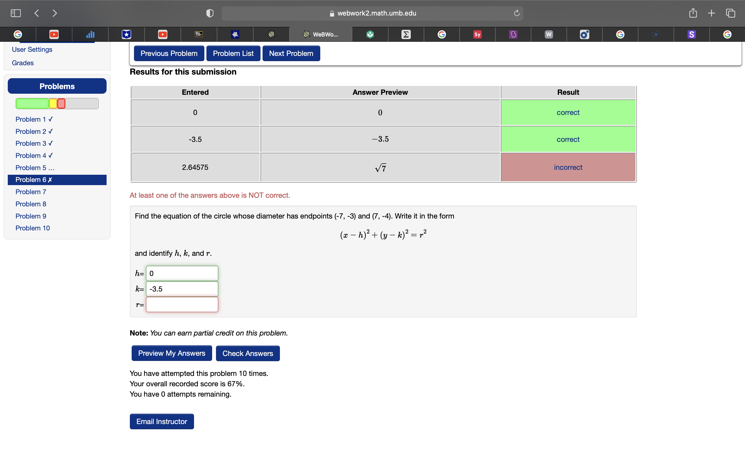Open the Blackboard Bb tab

(x=199, y=34)
